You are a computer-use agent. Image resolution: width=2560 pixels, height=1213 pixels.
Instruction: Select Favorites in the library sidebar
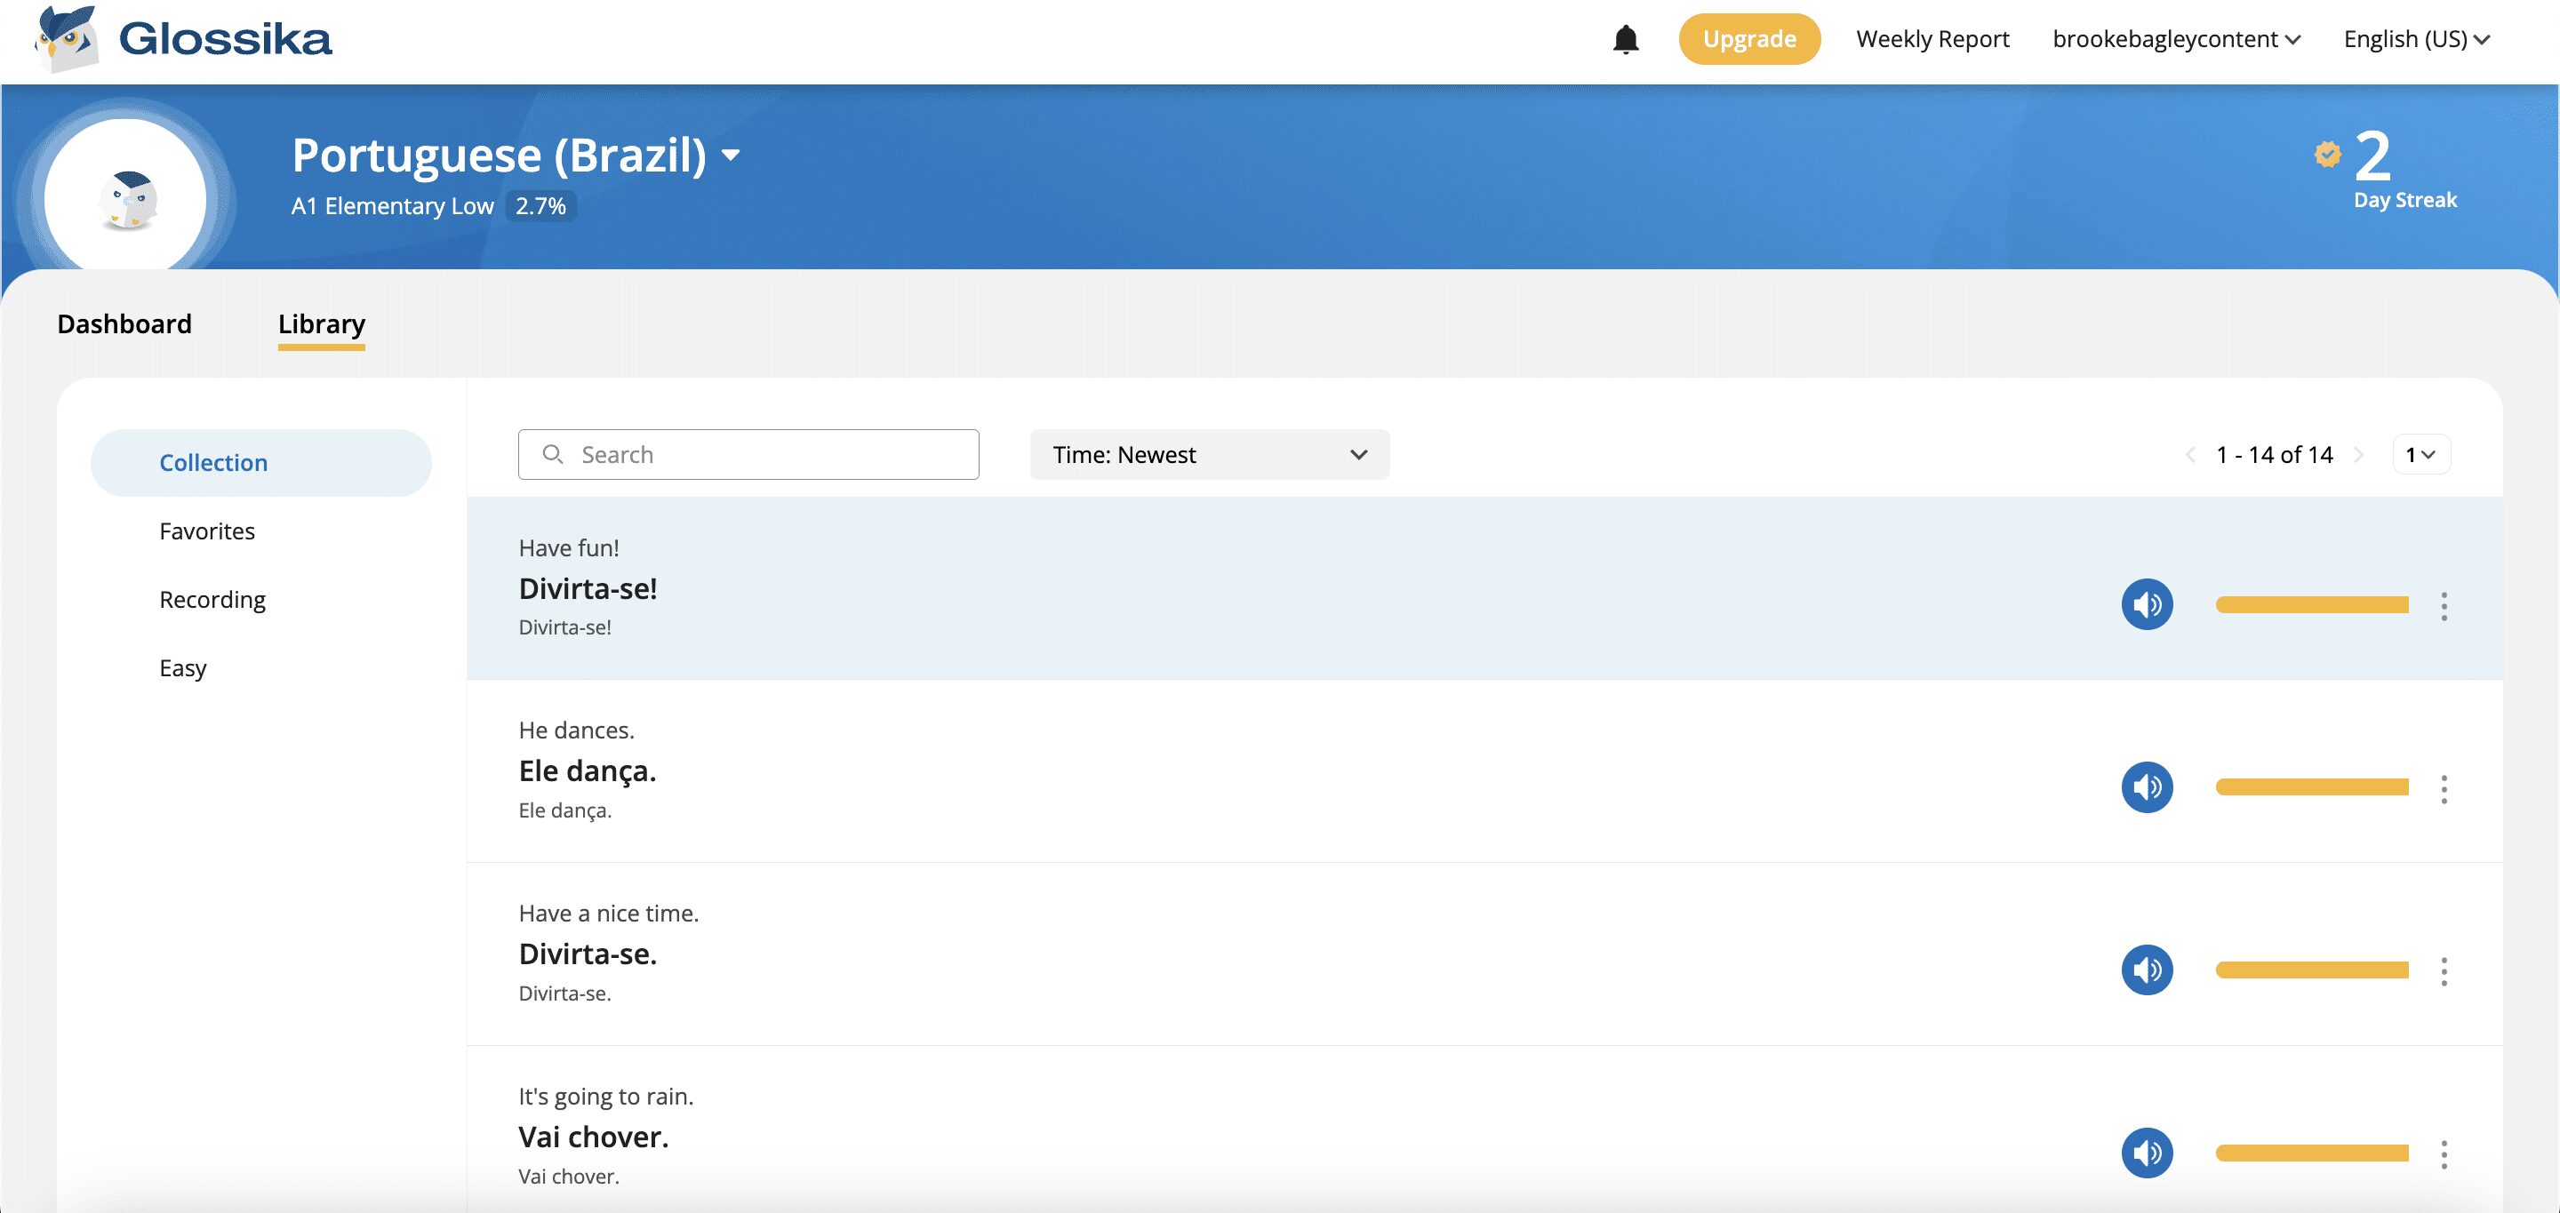pos(207,531)
